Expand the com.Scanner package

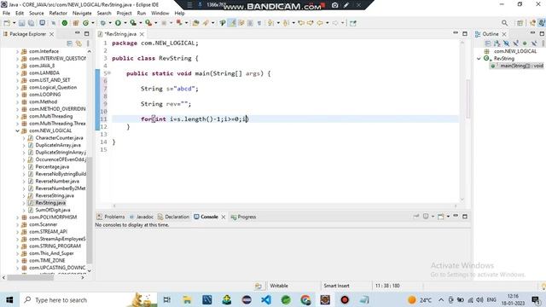[17, 224]
